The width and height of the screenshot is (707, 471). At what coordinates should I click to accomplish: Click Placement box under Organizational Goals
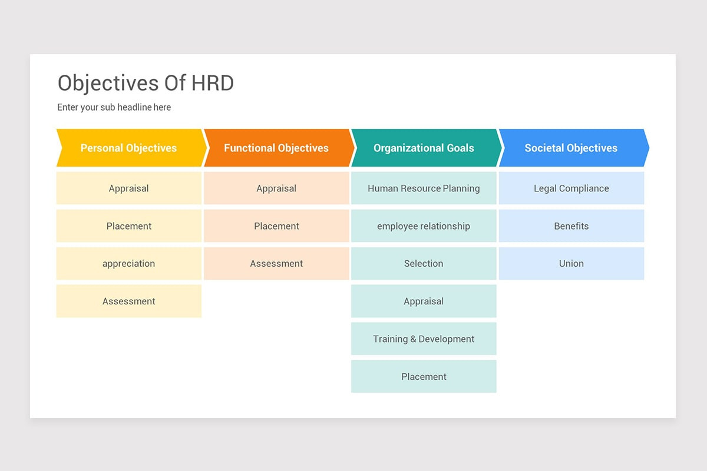(x=424, y=377)
